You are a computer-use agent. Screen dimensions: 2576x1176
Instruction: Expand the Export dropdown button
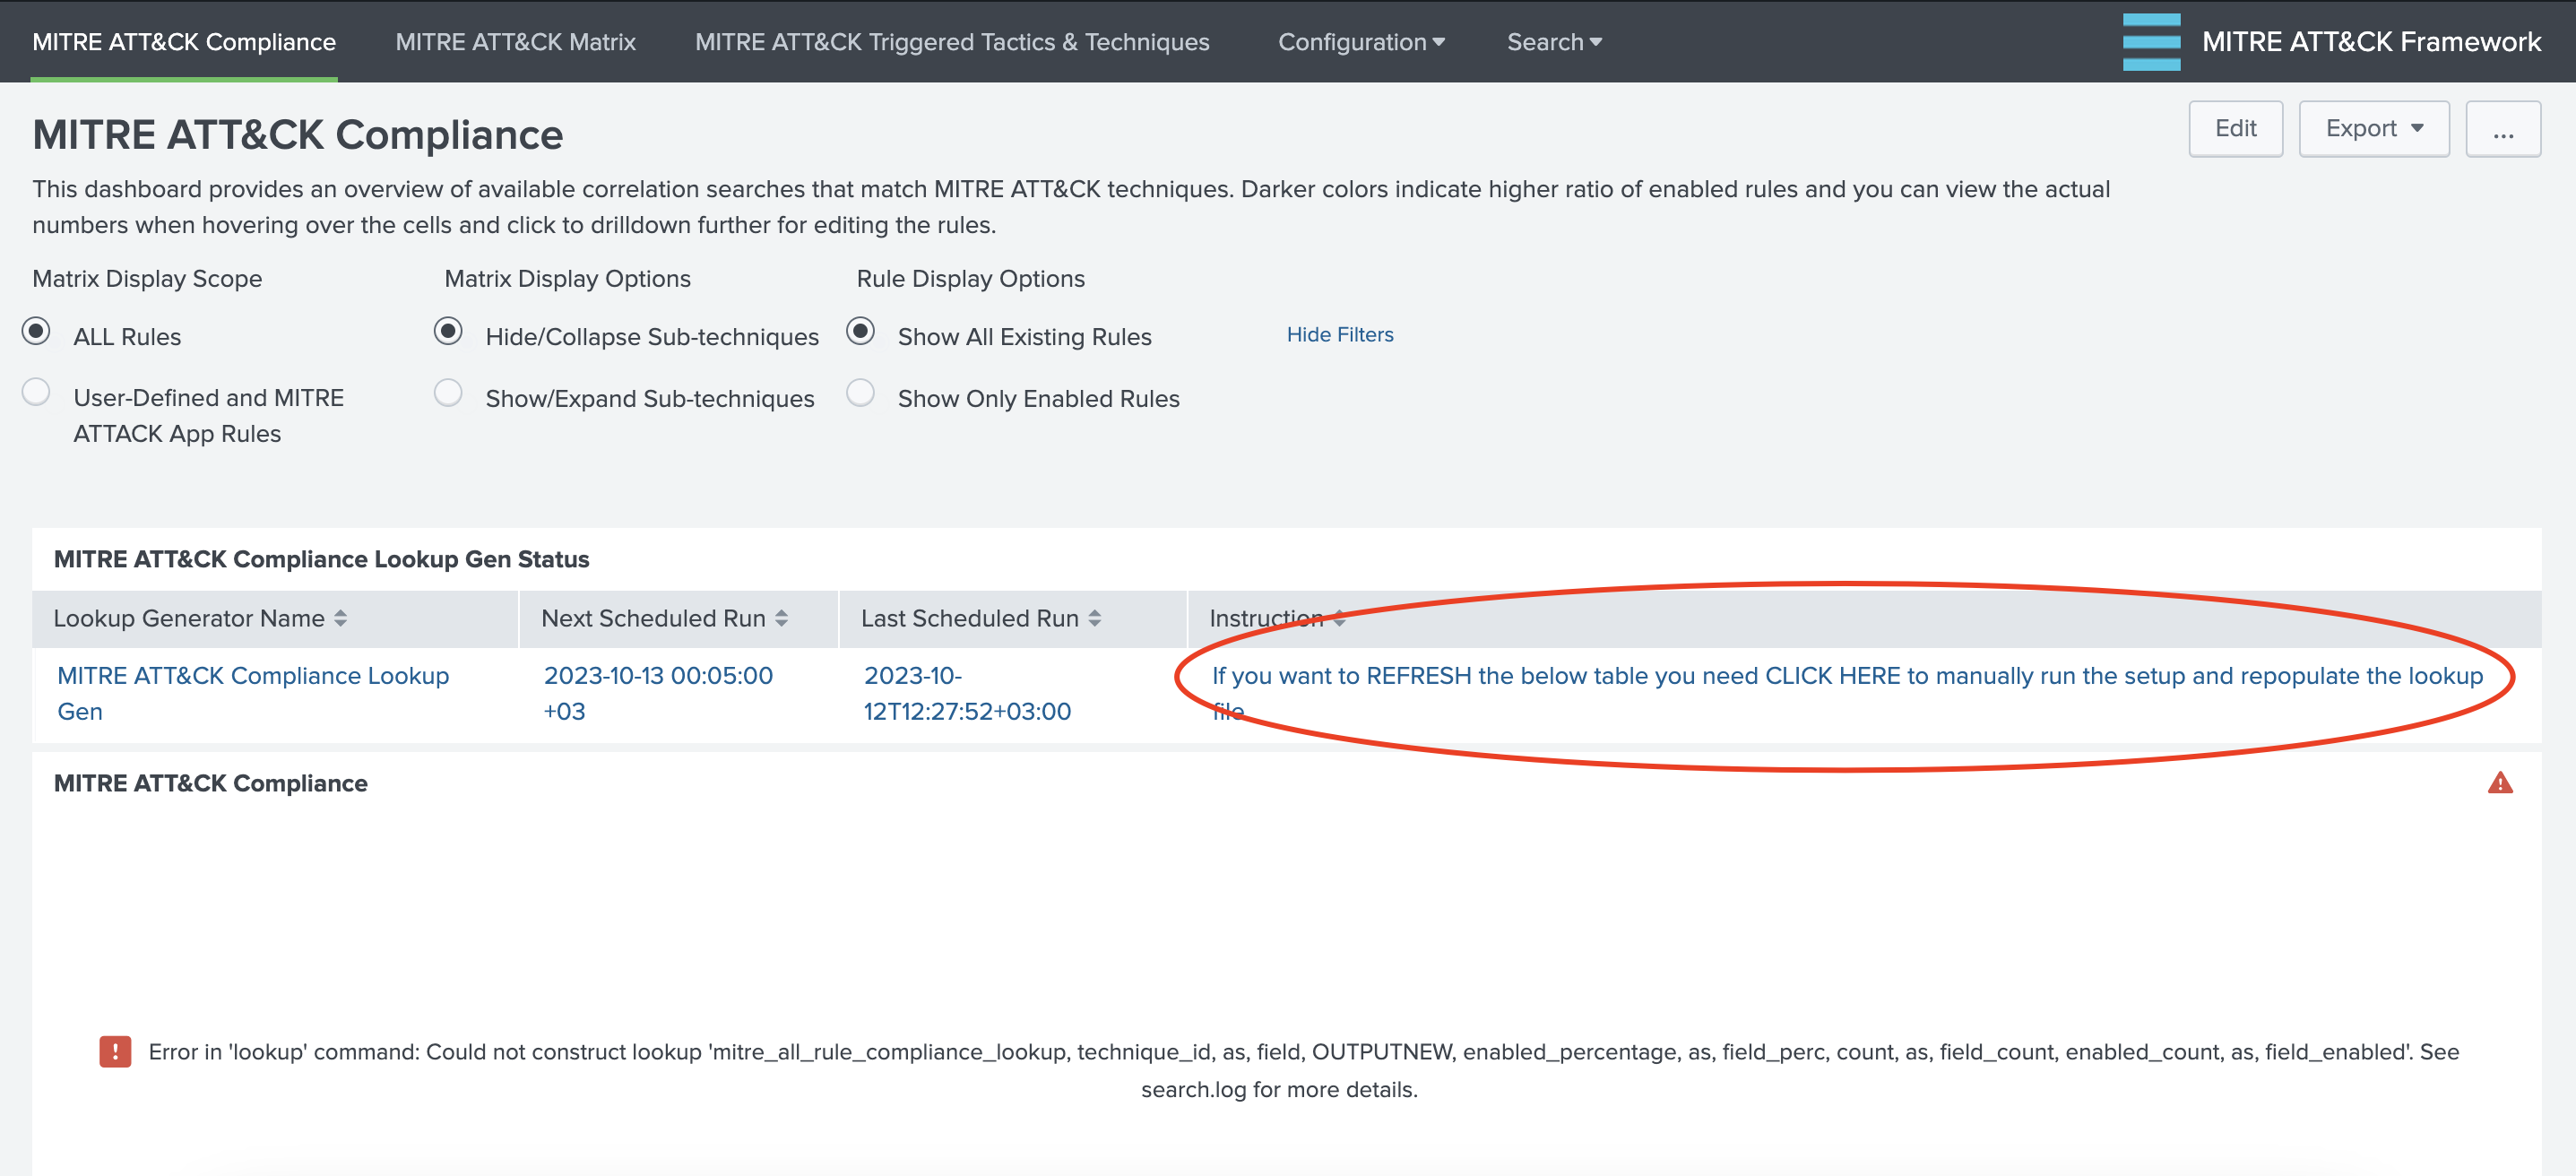point(2373,129)
